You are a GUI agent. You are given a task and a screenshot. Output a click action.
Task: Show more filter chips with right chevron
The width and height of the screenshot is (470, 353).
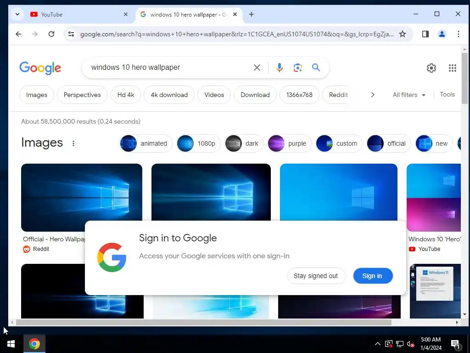(373, 95)
